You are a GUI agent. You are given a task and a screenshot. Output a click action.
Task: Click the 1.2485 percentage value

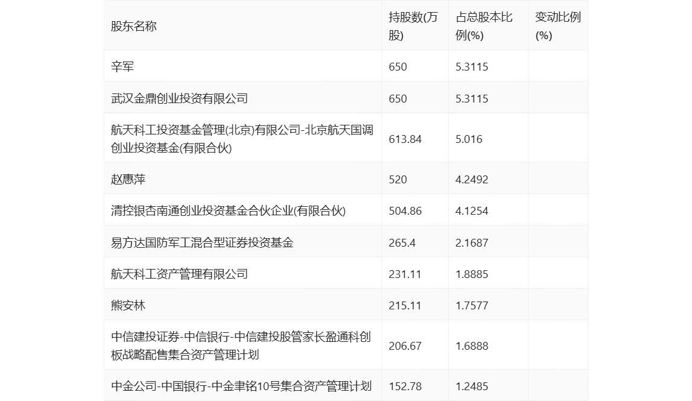(472, 387)
